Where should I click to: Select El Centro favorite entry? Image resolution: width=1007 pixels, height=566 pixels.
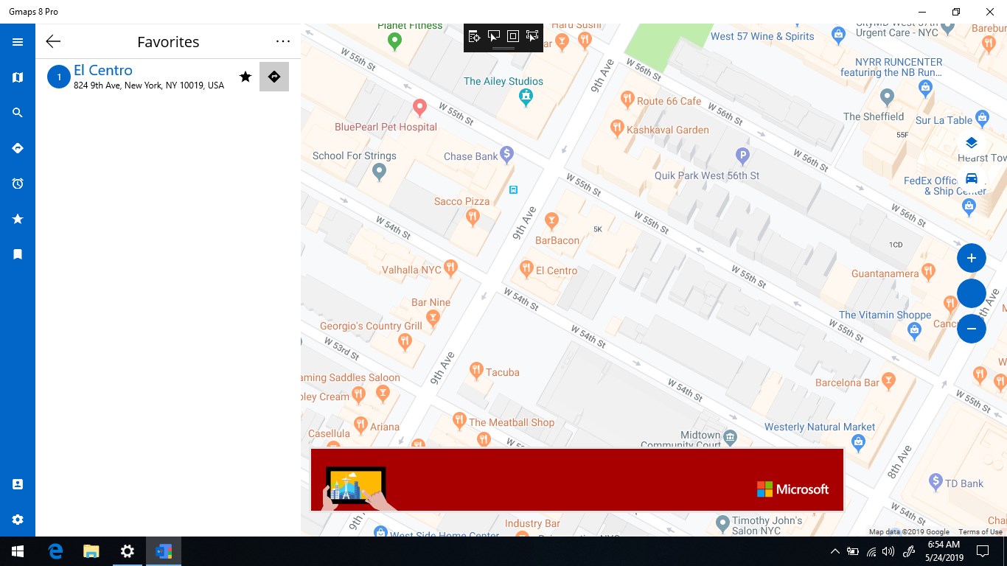point(168,77)
